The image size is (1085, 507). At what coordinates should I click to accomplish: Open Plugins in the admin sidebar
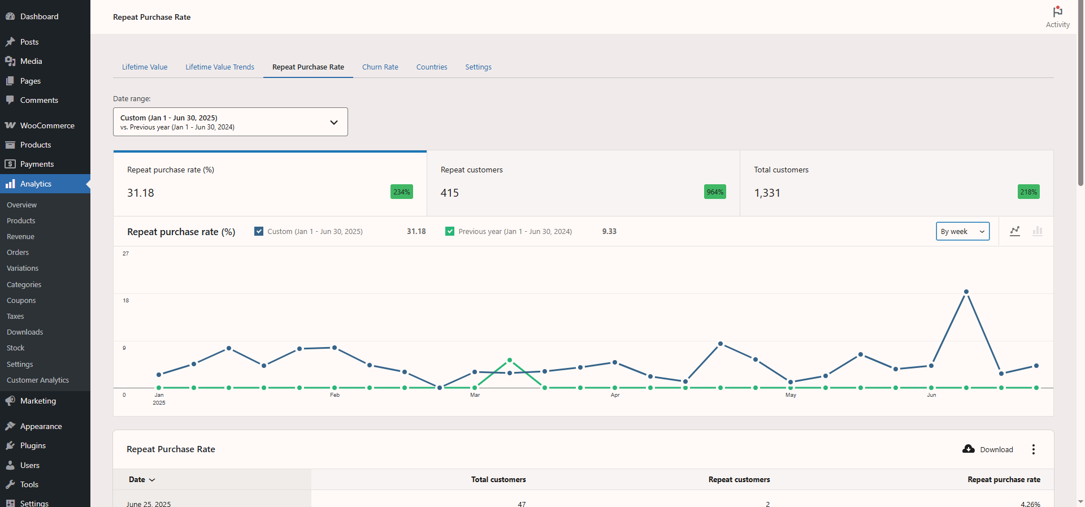pyautogui.click(x=33, y=445)
